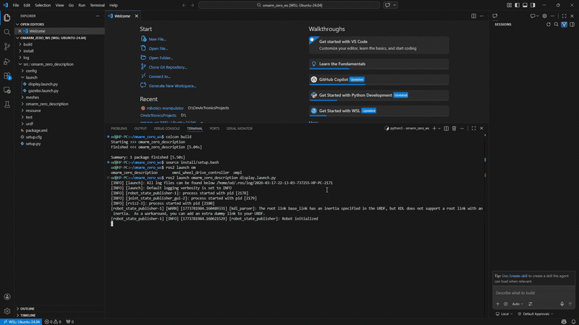The height and width of the screenshot is (325, 579).
Task: Open the Run and Debug view
Action: 7,61
